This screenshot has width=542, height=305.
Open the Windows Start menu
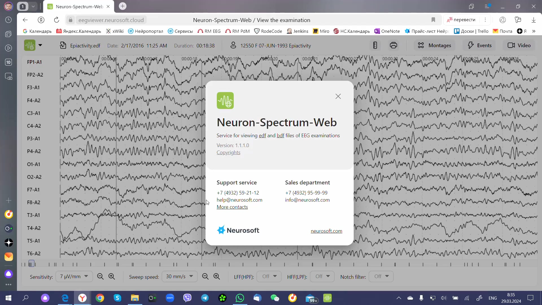tap(8, 298)
